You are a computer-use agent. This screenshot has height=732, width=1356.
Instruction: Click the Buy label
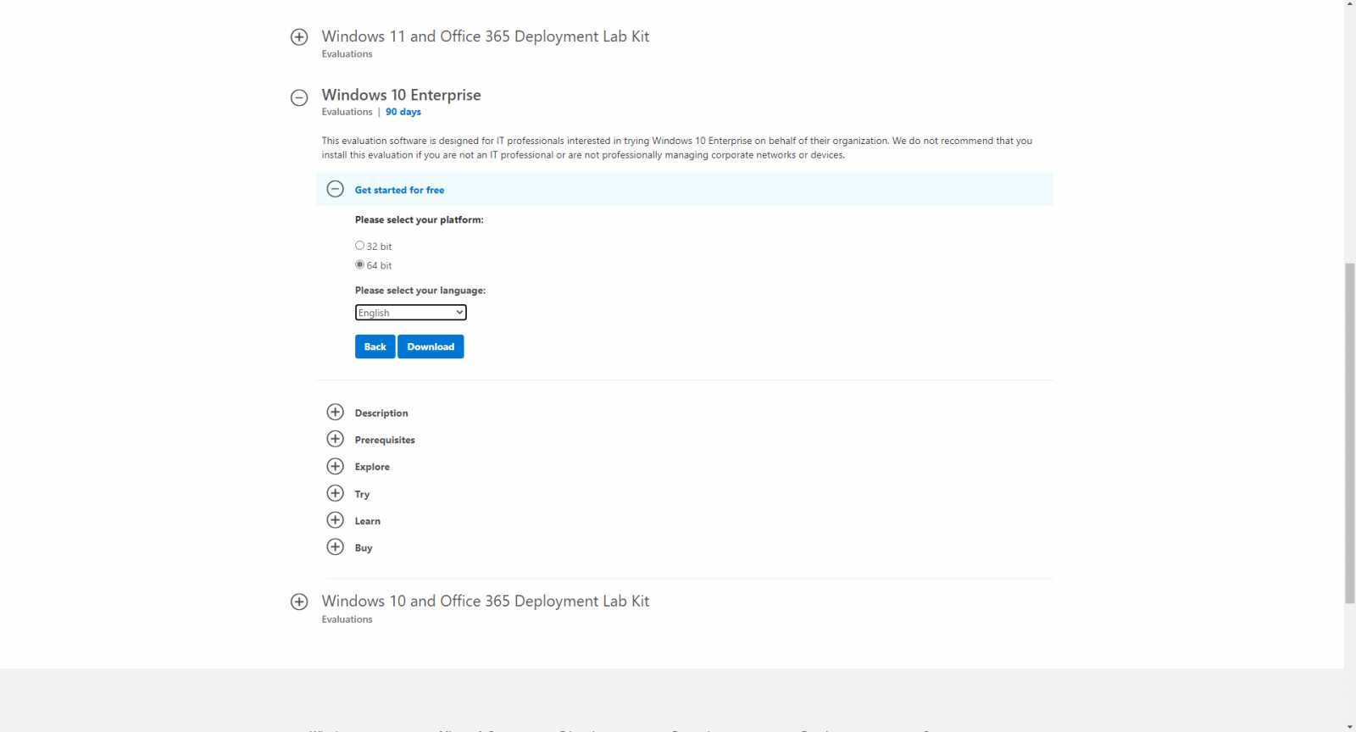click(x=364, y=548)
